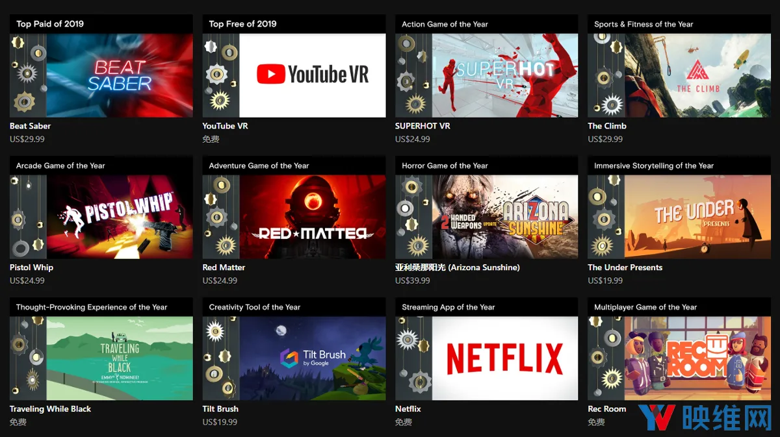
Task: Click the 免费 label under YouTube VR
Action: (211, 139)
